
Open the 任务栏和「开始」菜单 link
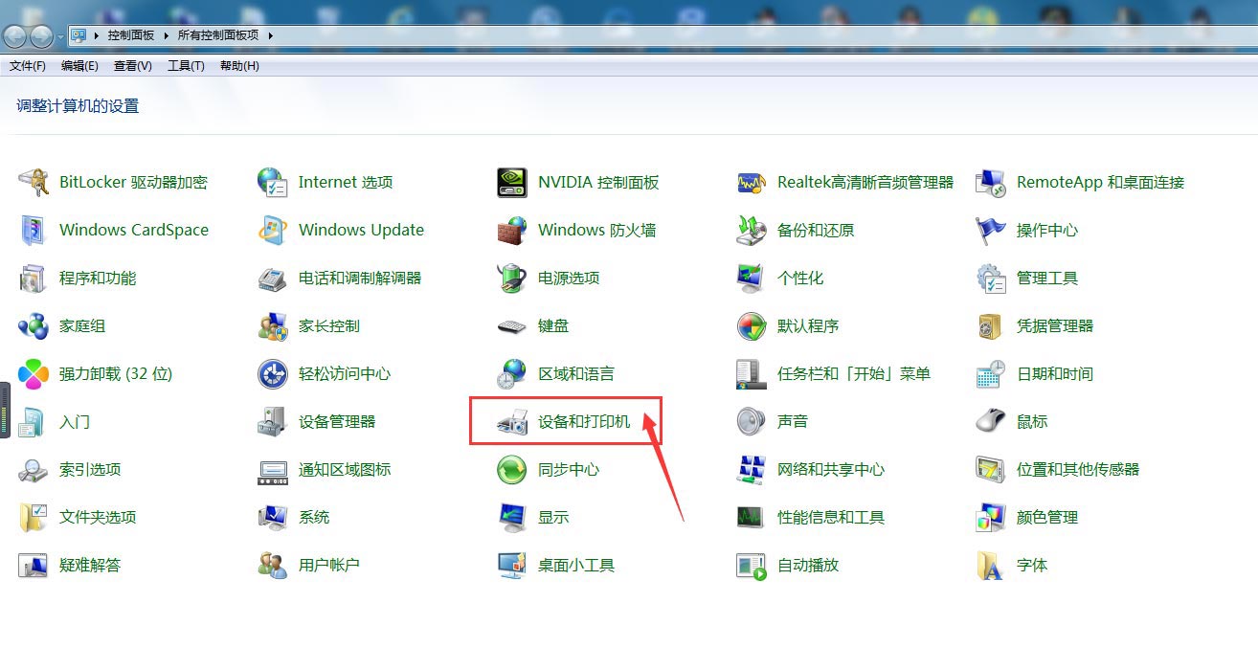(854, 373)
